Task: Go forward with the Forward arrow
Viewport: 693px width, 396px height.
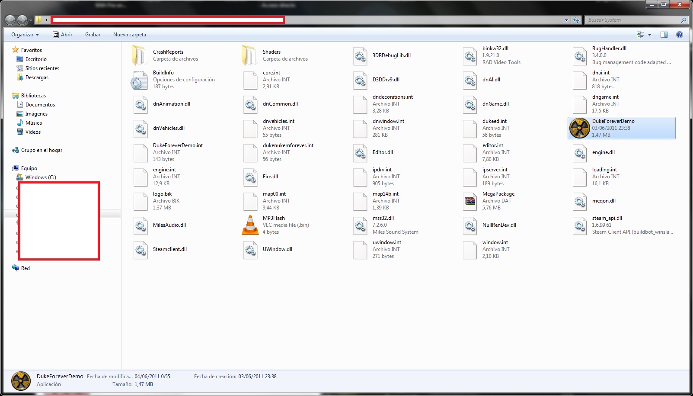Action: (22, 20)
